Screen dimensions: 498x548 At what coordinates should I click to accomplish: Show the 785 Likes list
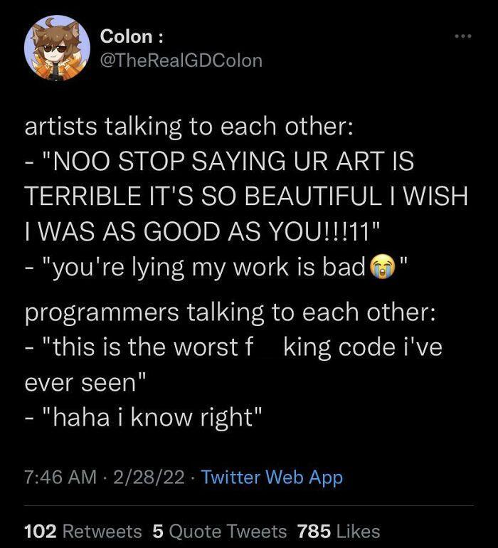[339, 531]
